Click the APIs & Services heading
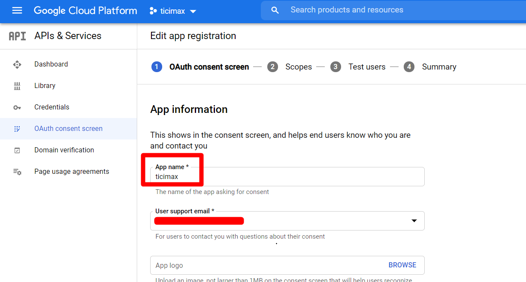 pos(68,36)
